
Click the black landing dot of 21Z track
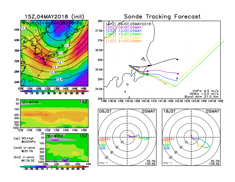177,59
